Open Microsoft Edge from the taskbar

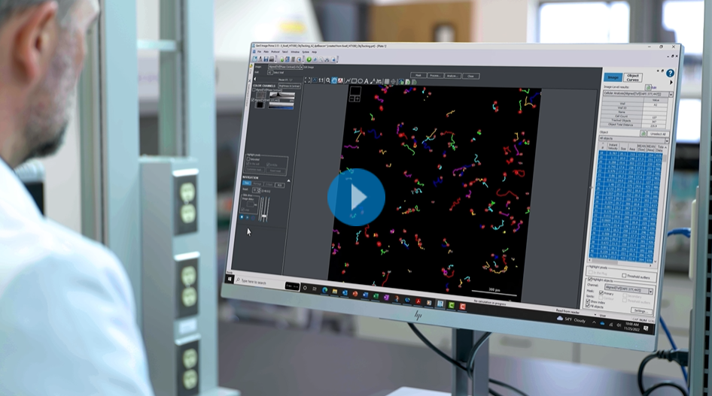point(324,291)
